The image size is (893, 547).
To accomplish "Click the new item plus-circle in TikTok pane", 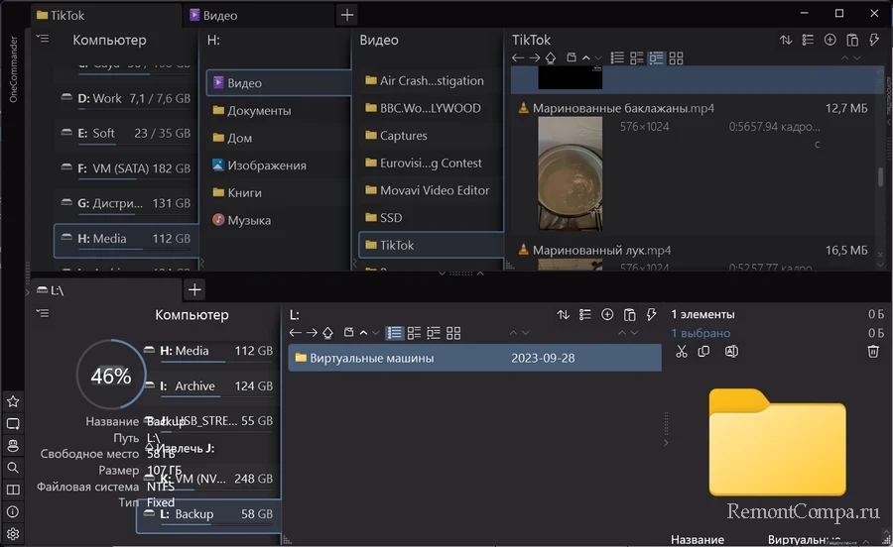I will click(829, 41).
